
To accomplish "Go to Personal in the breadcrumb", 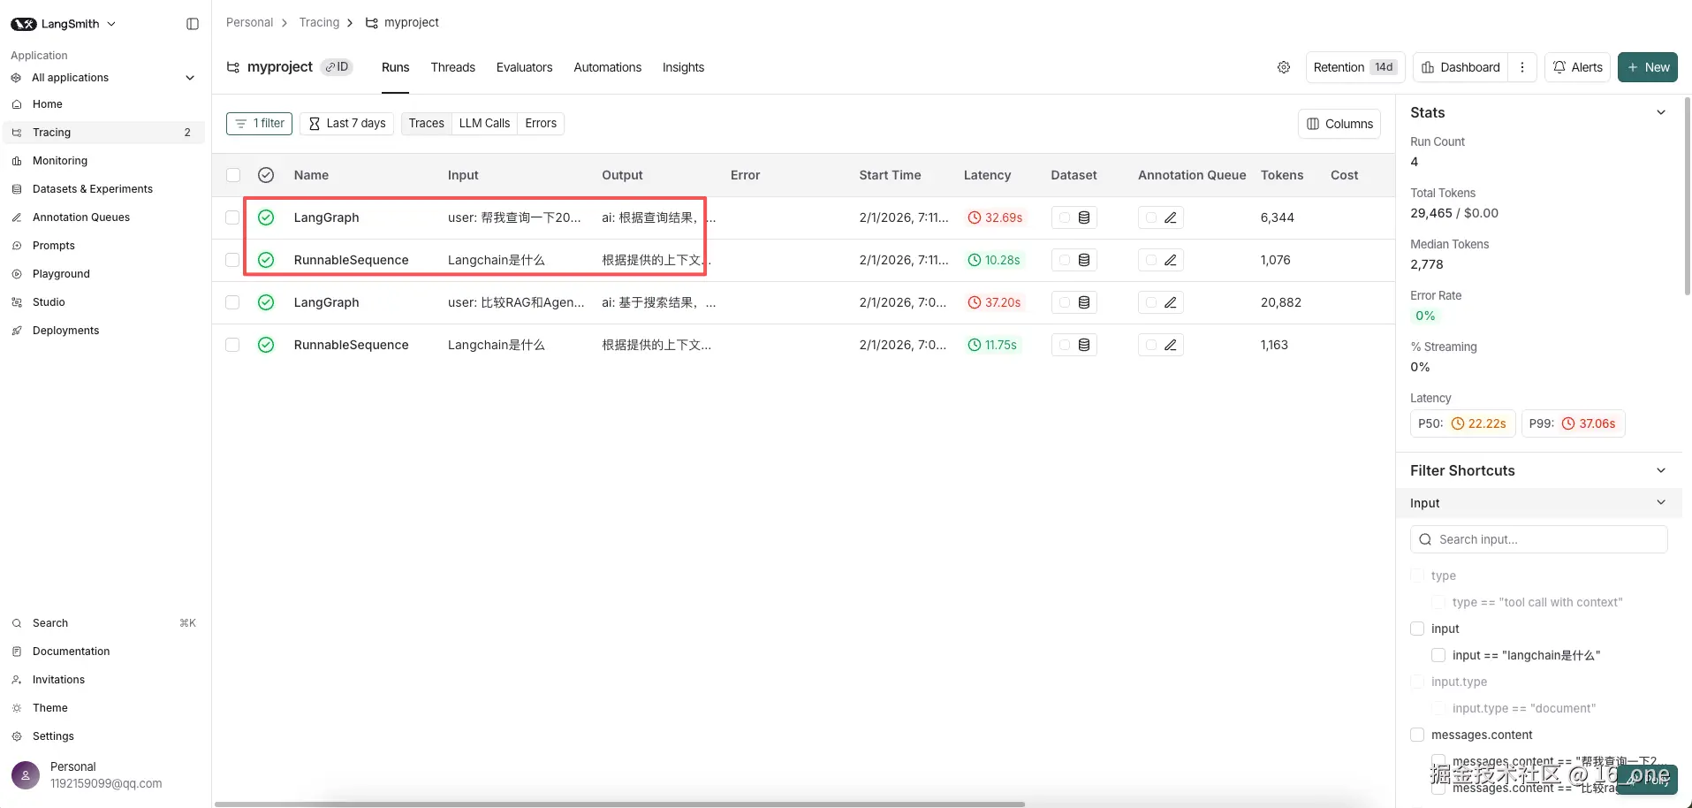I will [250, 22].
